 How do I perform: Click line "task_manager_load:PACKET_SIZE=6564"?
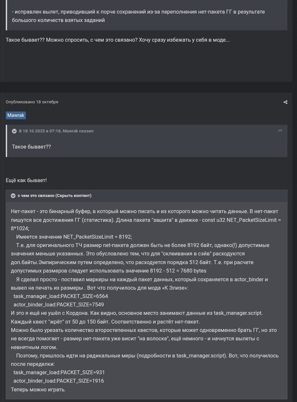click(x=61, y=296)
